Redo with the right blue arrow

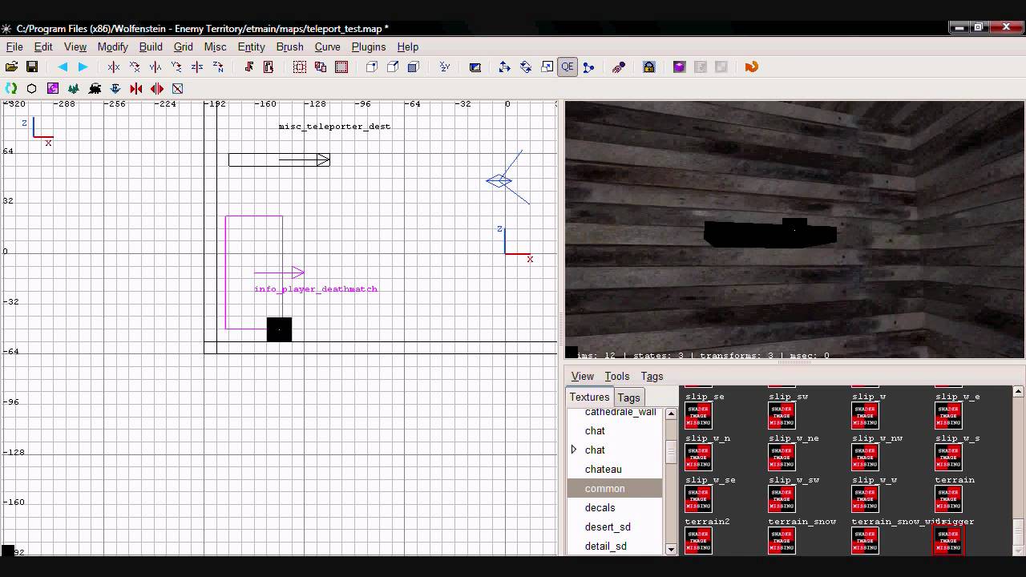point(83,67)
